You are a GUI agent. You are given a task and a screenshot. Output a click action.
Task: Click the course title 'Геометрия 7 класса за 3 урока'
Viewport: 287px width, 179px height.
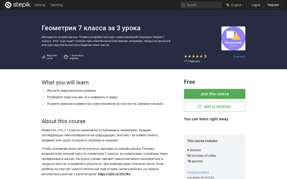click(91, 28)
